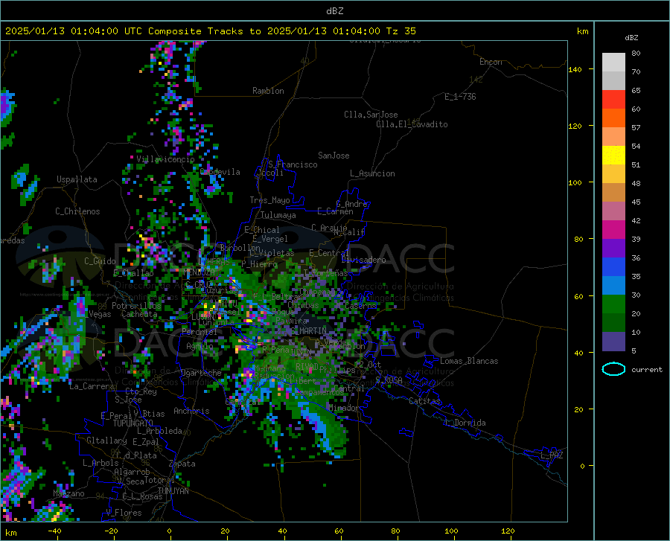Click the 'TUPUNGATO' map label
670x541 pixels.
(133, 423)
